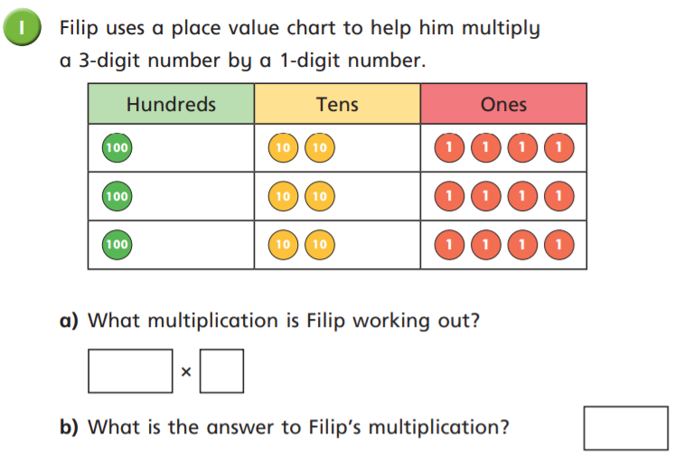Viewport: 684px width, 466px height.
Task: Select the left 10 counter in bottom row
Action: point(284,244)
